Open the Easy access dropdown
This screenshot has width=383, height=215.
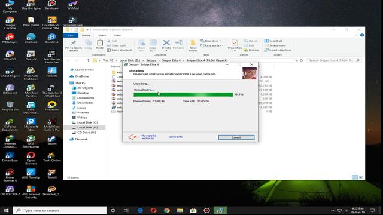click(x=212, y=45)
